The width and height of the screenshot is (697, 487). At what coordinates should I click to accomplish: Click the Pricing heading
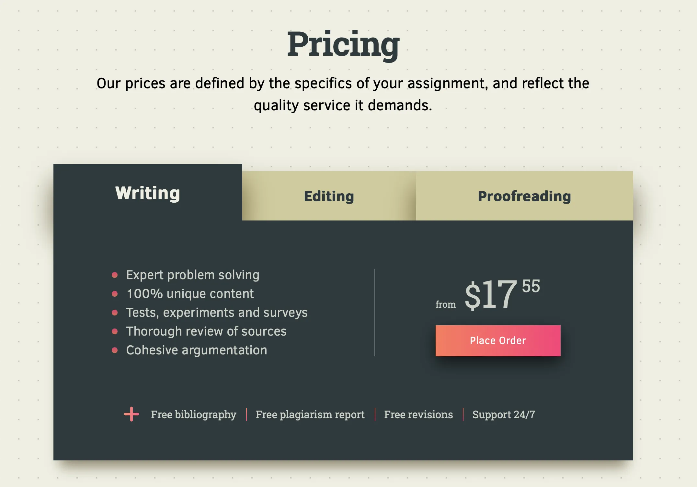pyautogui.click(x=343, y=45)
